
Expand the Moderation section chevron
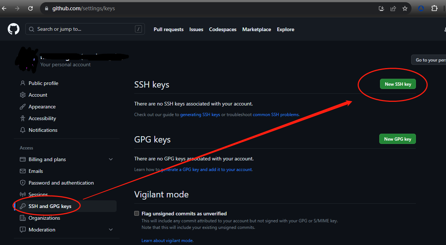coord(111,230)
